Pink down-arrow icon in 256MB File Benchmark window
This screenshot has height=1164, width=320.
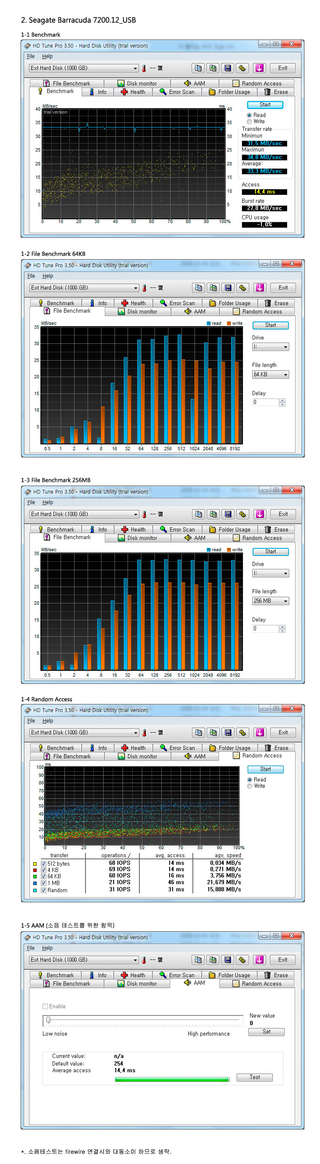click(260, 514)
